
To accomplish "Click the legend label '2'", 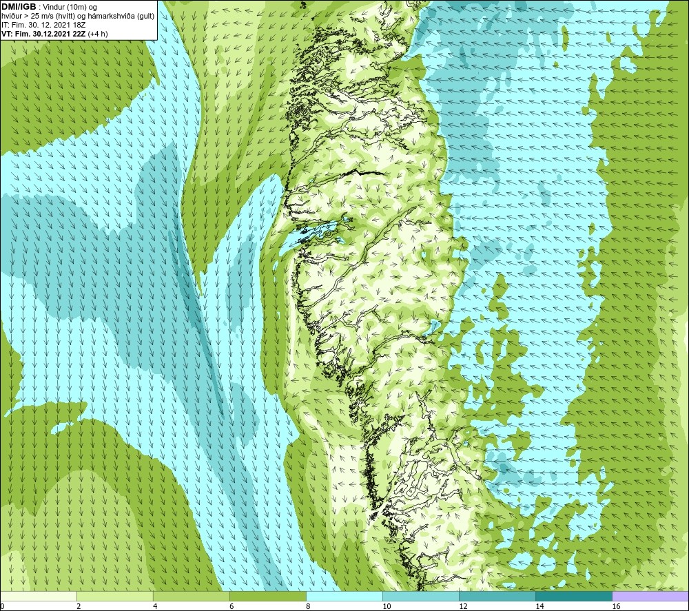I will click(x=79, y=607).
